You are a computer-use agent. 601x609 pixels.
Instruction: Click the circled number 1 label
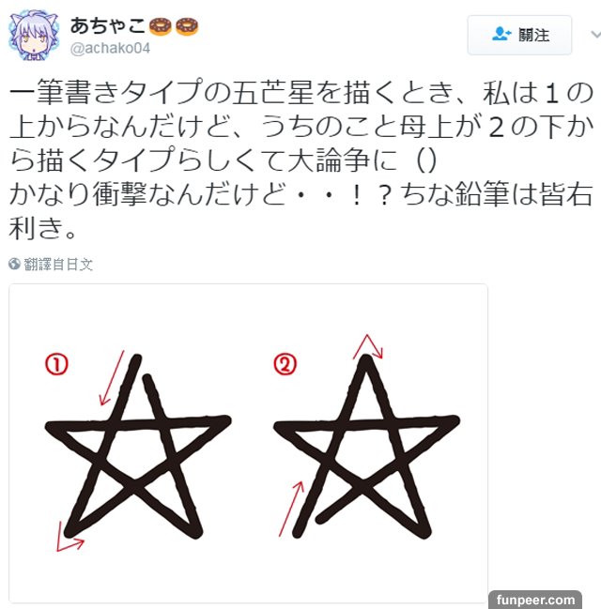56,364
